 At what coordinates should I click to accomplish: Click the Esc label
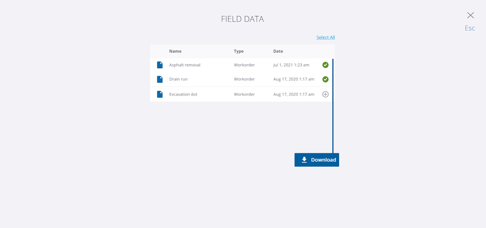point(470,28)
